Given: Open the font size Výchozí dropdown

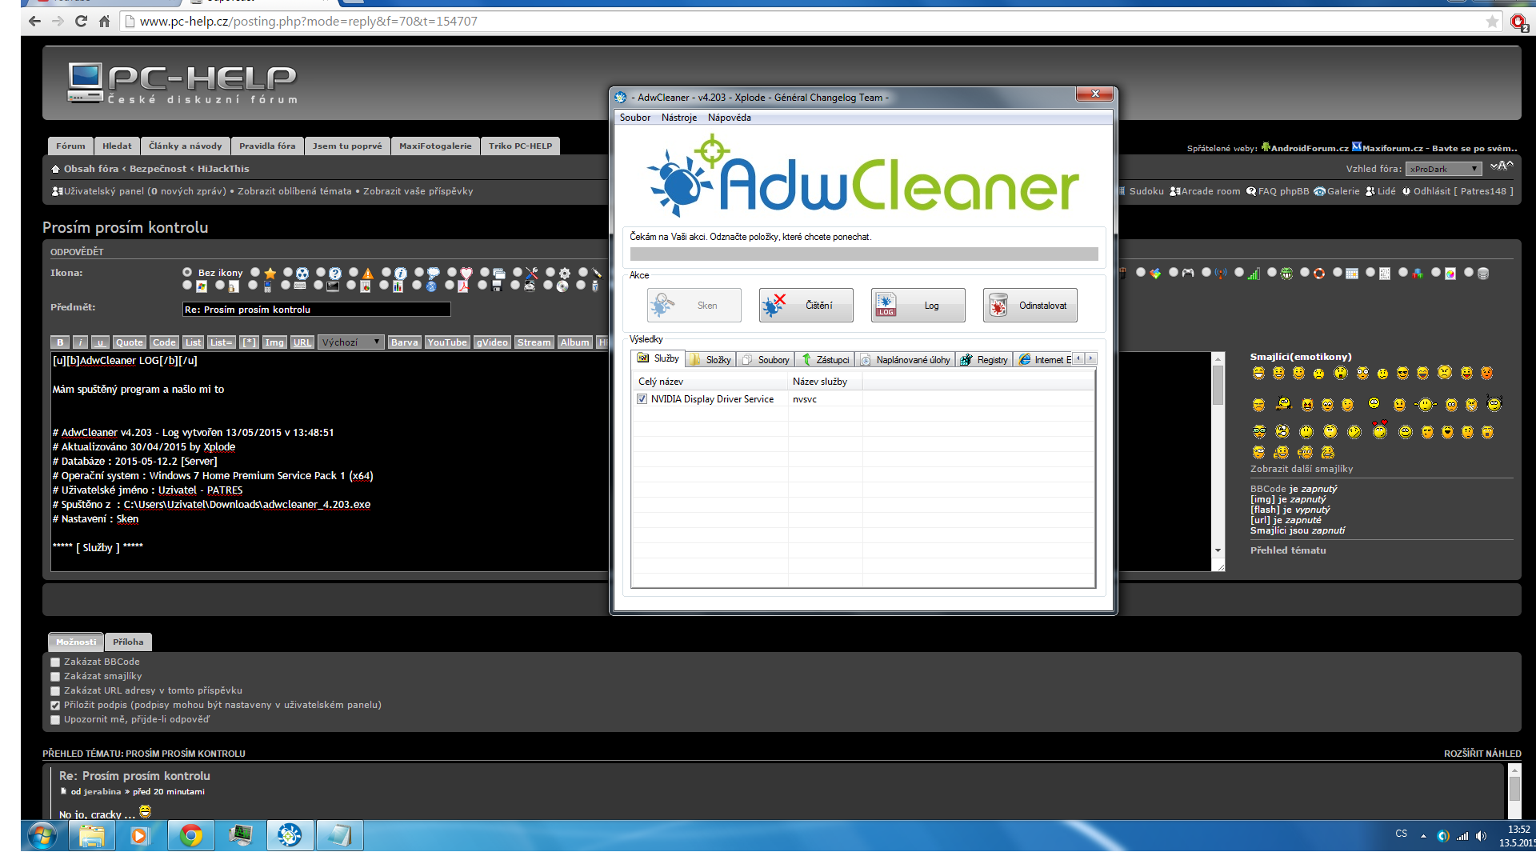Looking at the screenshot, I should tap(350, 342).
